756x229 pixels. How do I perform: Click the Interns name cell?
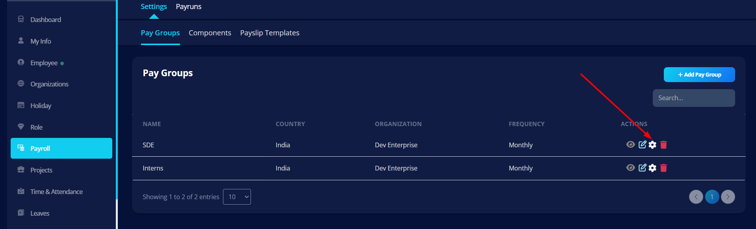click(153, 168)
